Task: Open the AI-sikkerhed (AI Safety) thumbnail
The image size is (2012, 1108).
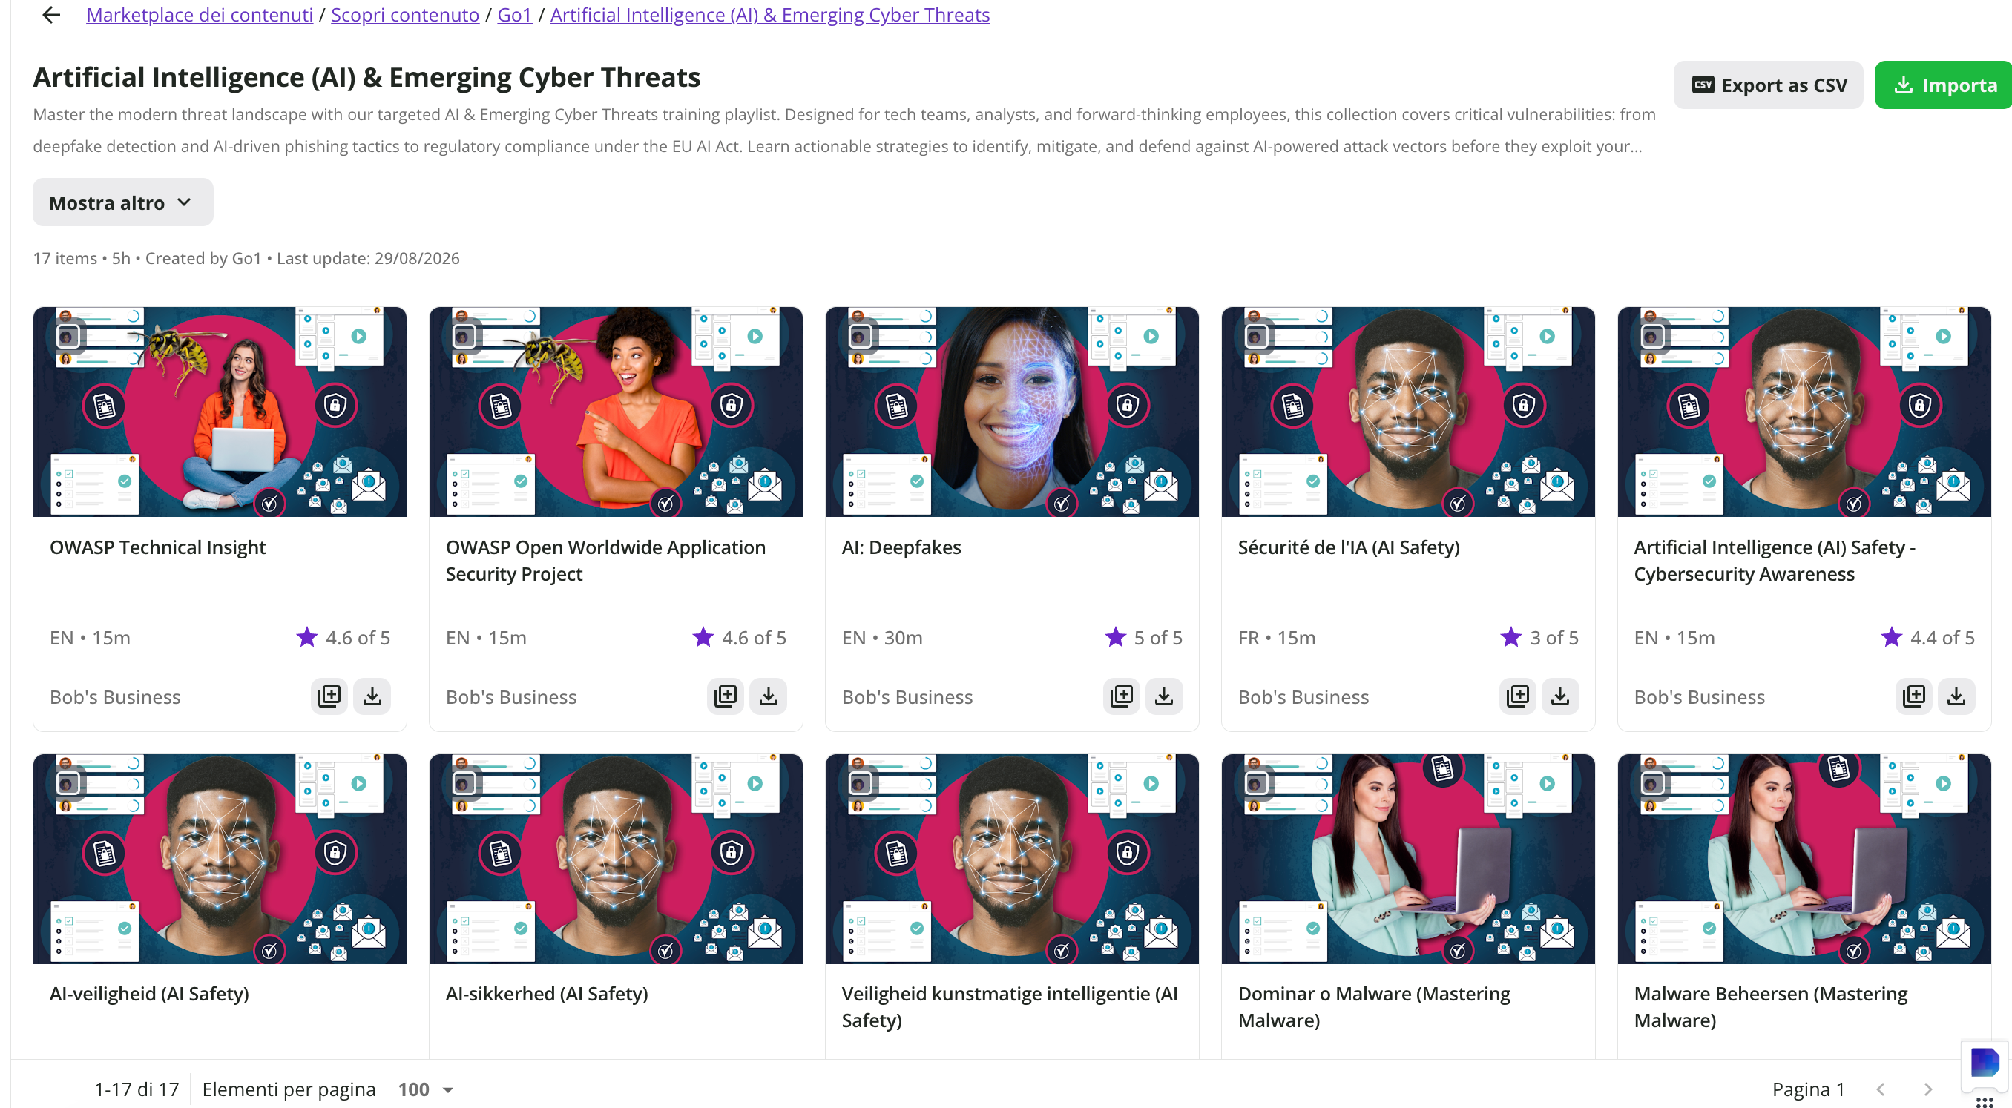Action: point(616,859)
